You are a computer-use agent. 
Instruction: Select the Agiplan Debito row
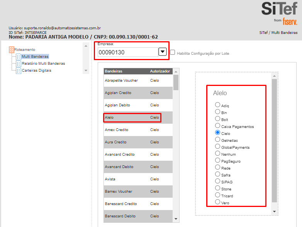pos(138,105)
